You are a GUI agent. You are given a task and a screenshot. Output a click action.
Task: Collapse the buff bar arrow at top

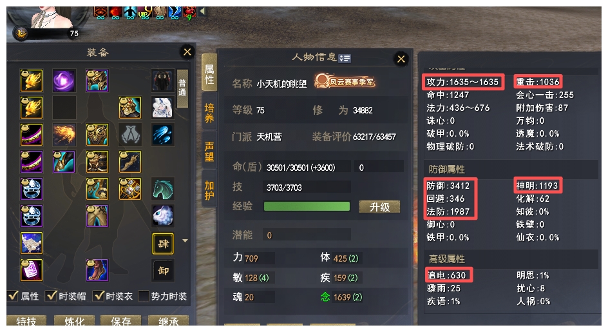pos(202,11)
